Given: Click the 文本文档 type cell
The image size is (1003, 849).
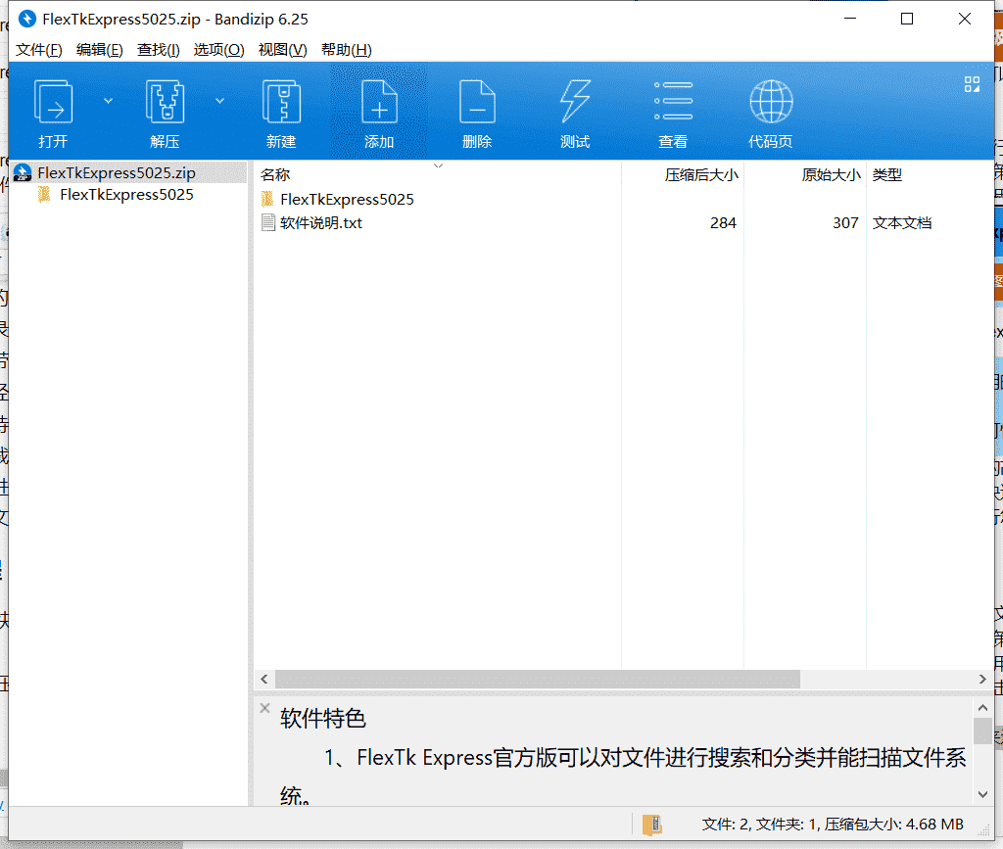Looking at the screenshot, I should [902, 223].
